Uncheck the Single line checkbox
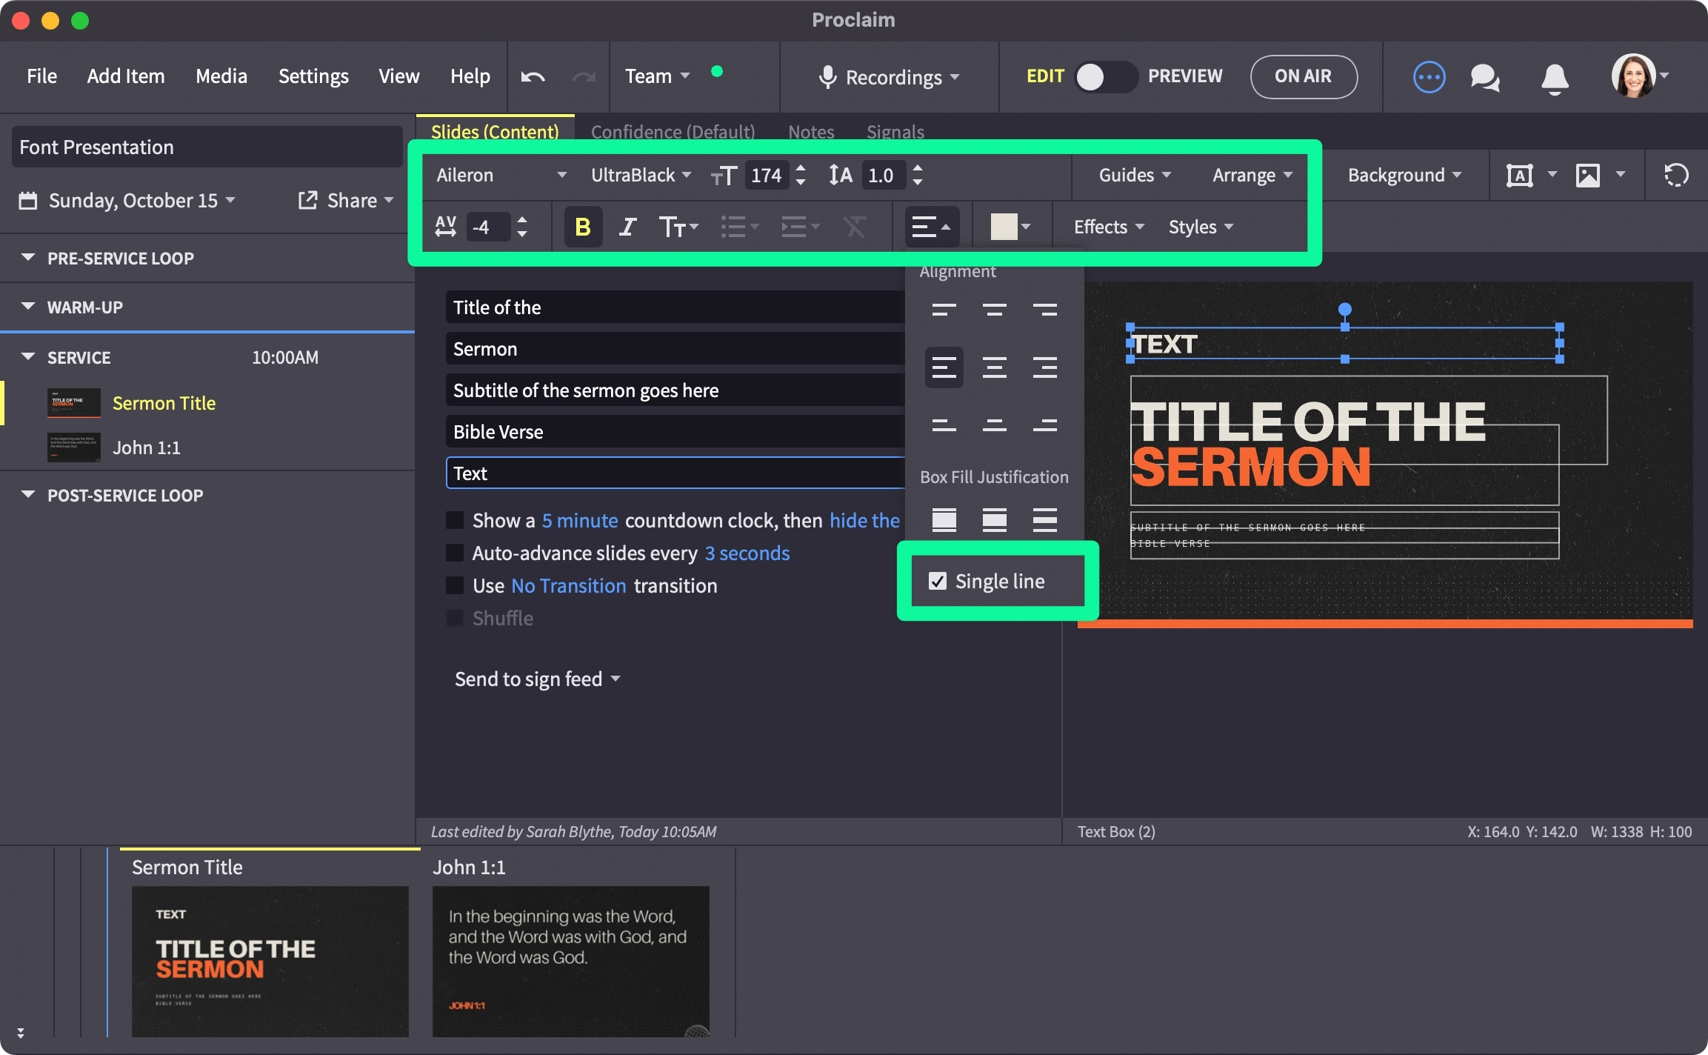This screenshot has width=1708, height=1055. tap(938, 582)
